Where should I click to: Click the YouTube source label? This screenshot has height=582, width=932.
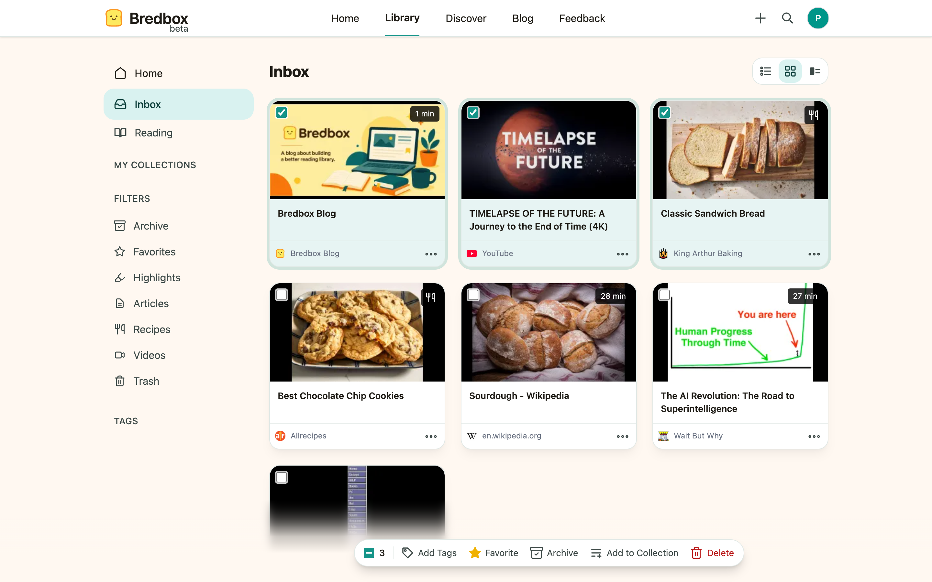point(497,254)
